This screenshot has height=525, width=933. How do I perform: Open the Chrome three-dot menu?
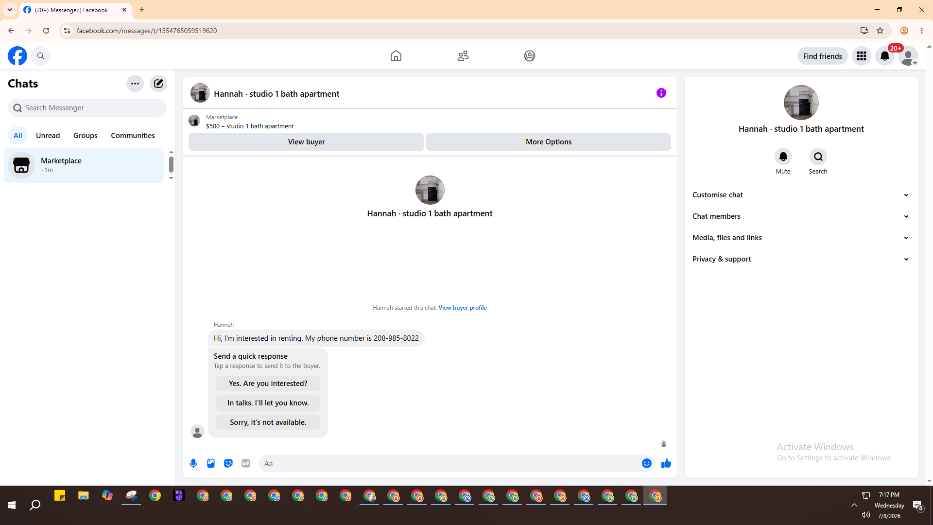coord(922,31)
